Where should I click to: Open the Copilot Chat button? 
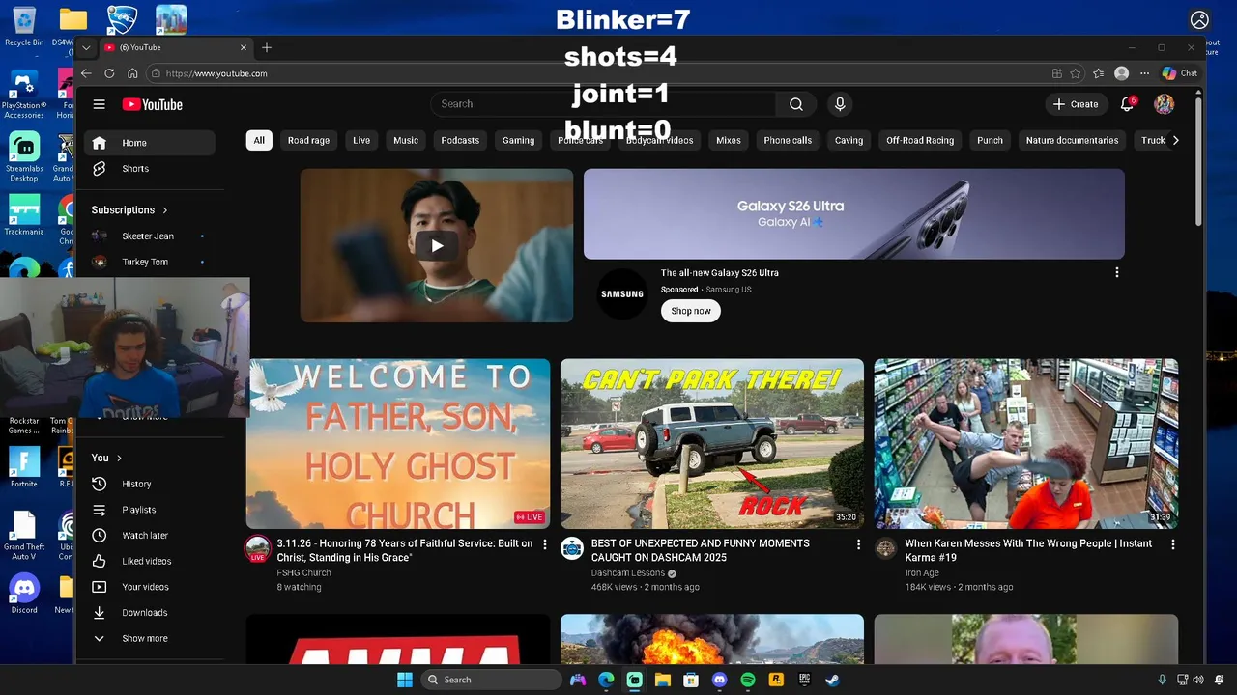pyautogui.click(x=1180, y=73)
